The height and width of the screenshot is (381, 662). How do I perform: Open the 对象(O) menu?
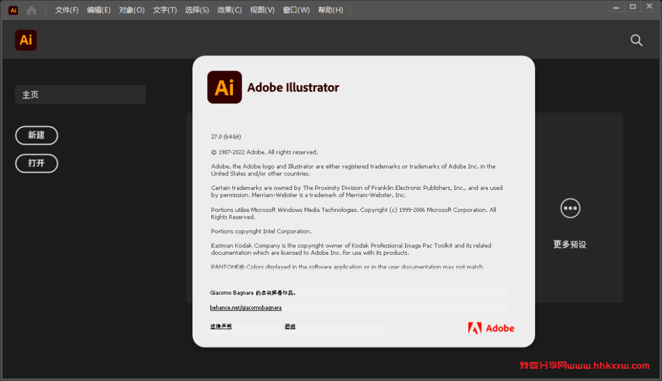coord(132,10)
